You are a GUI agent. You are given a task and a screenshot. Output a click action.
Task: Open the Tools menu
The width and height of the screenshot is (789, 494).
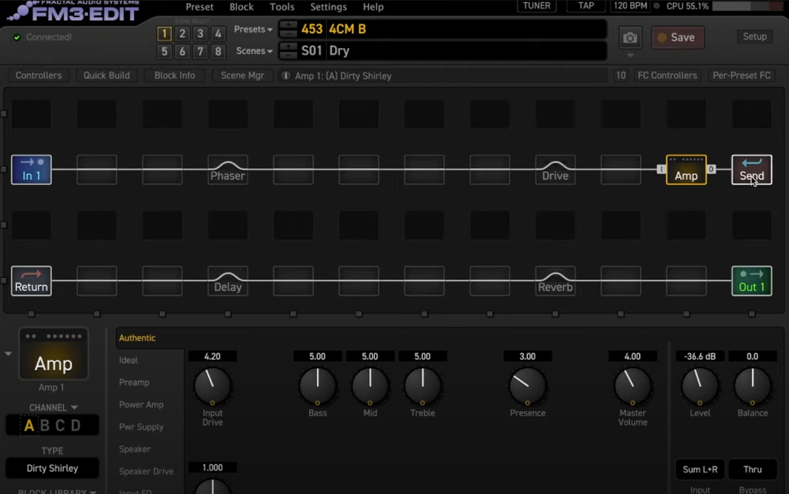(282, 7)
